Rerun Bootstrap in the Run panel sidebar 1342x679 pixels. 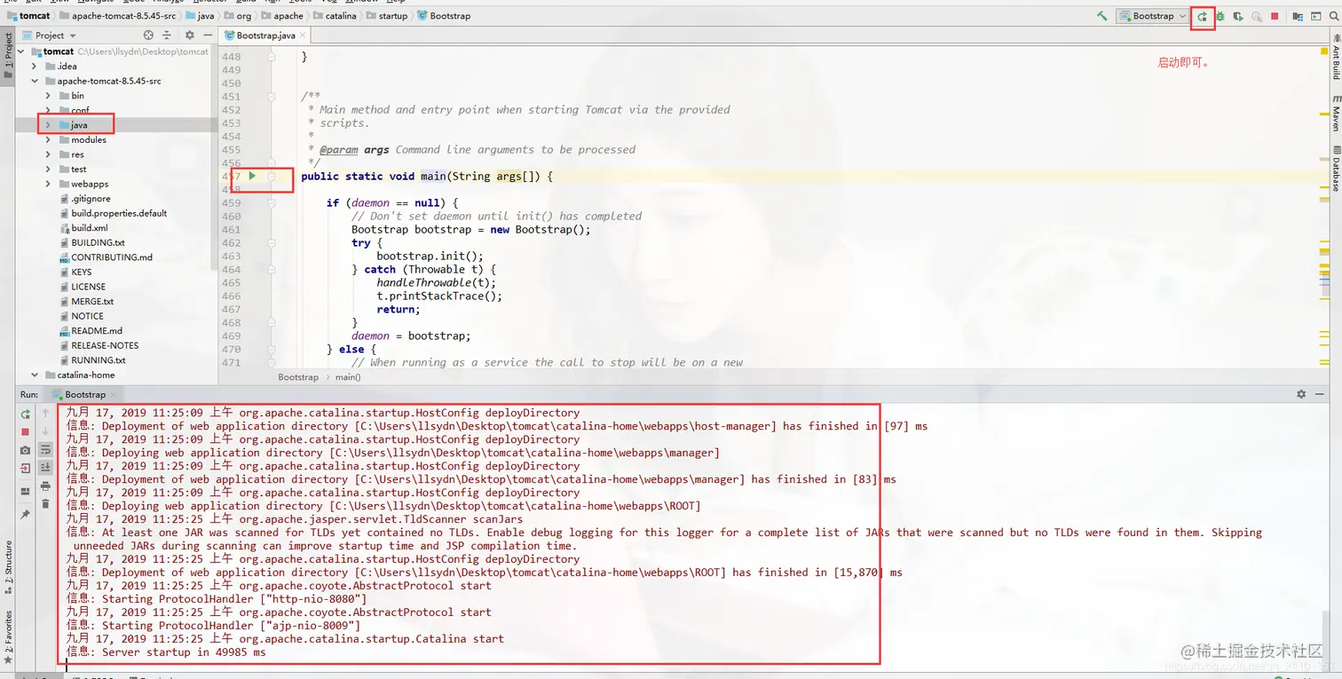pos(25,415)
